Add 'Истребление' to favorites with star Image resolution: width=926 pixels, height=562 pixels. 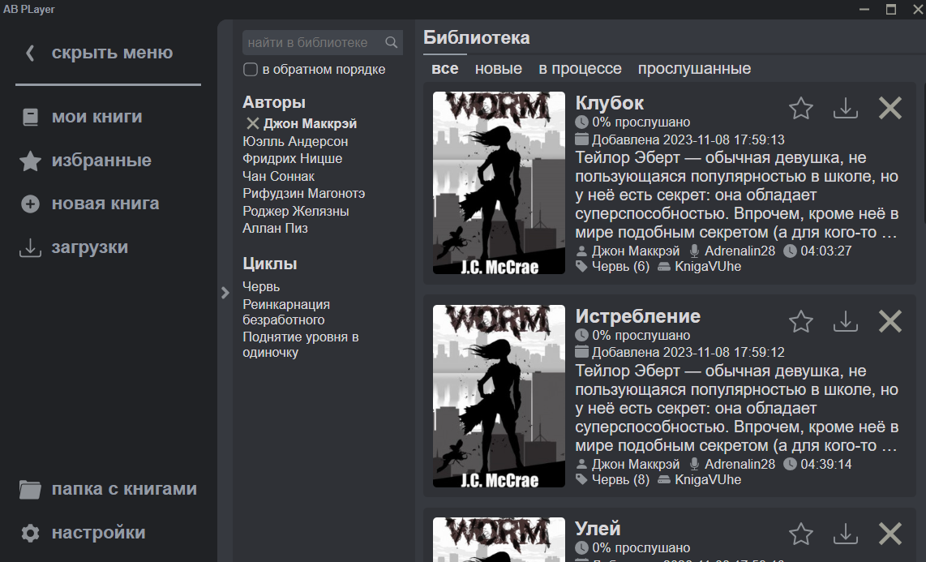(801, 321)
